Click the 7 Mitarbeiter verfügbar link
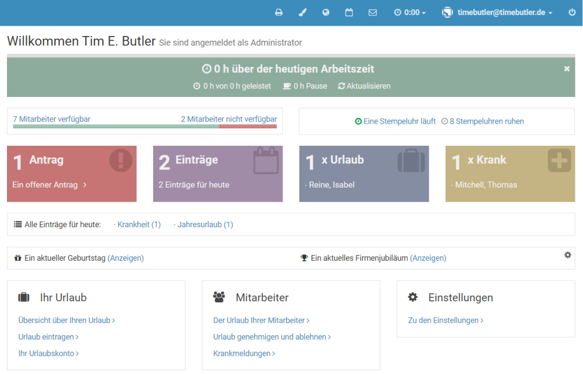Image resolution: width=583 pixels, height=374 pixels. pos(52,119)
